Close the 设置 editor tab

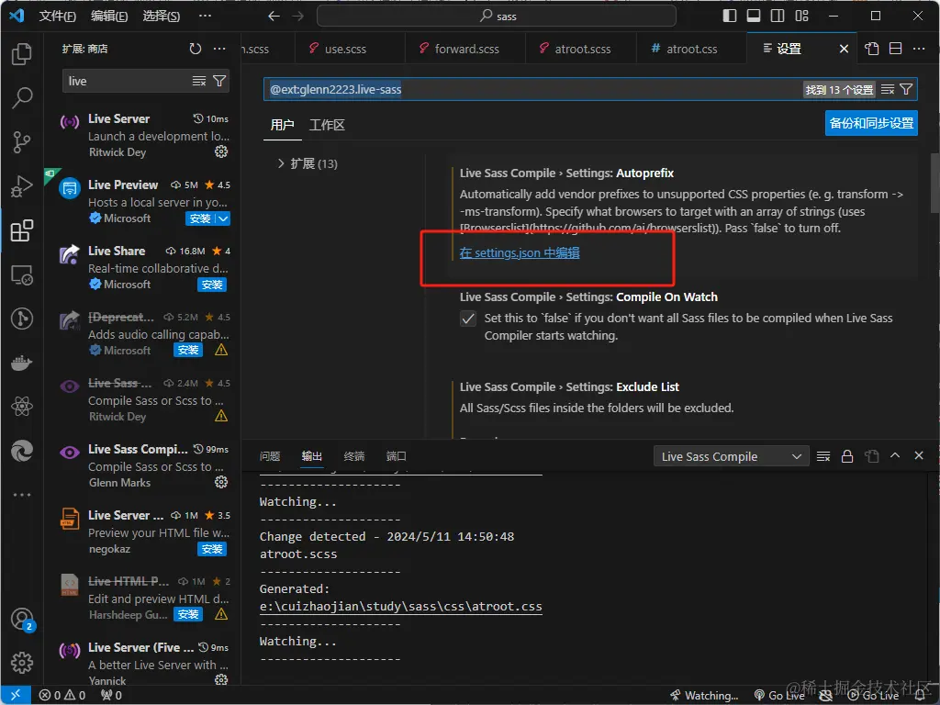point(844,49)
